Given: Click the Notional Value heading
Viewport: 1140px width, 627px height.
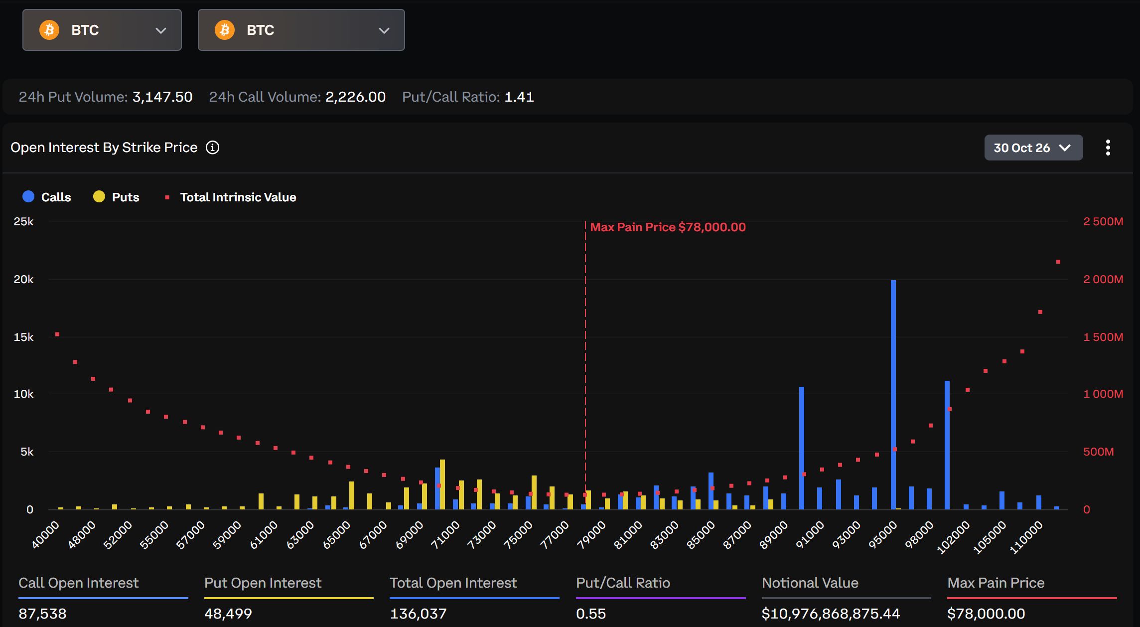Looking at the screenshot, I should [810, 583].
